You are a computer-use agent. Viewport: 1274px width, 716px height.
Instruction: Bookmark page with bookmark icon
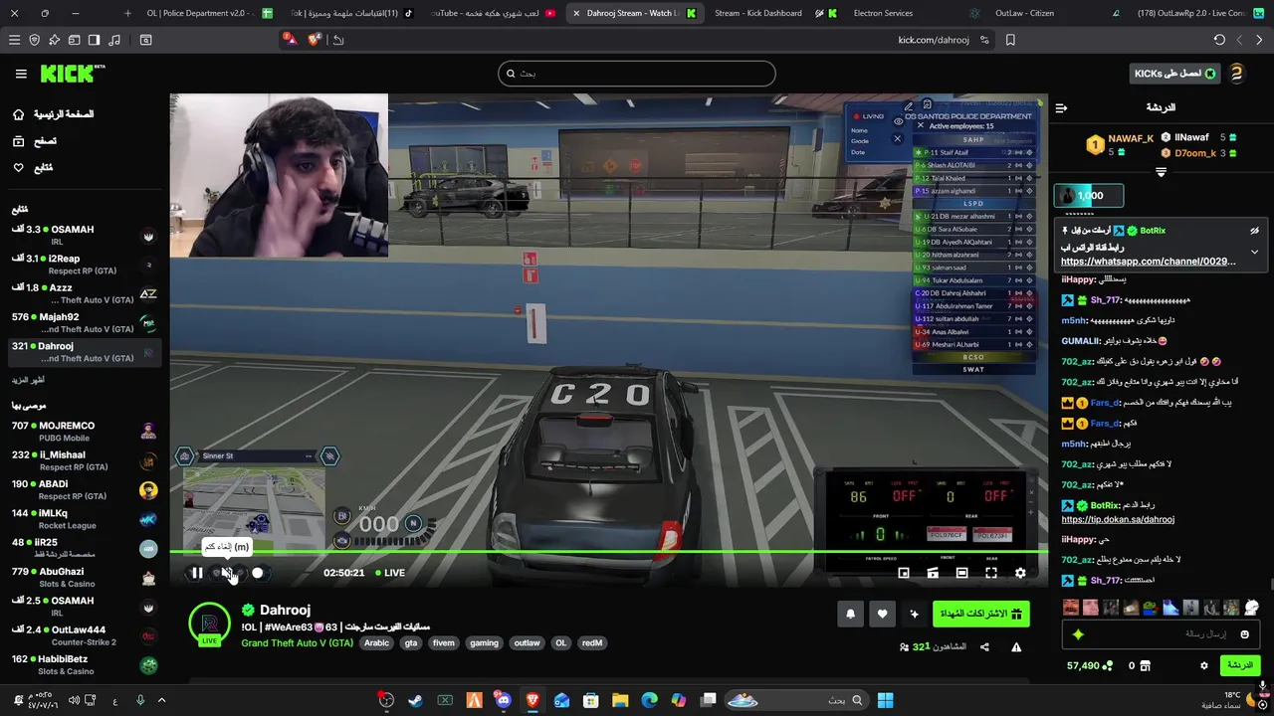(x=1010, y=40)
